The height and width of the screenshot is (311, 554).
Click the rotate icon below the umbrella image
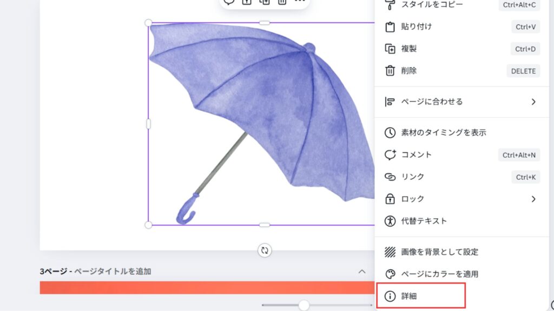tap(265, 251)
